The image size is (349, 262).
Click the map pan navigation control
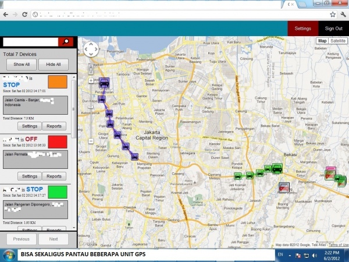pos(91,49)
